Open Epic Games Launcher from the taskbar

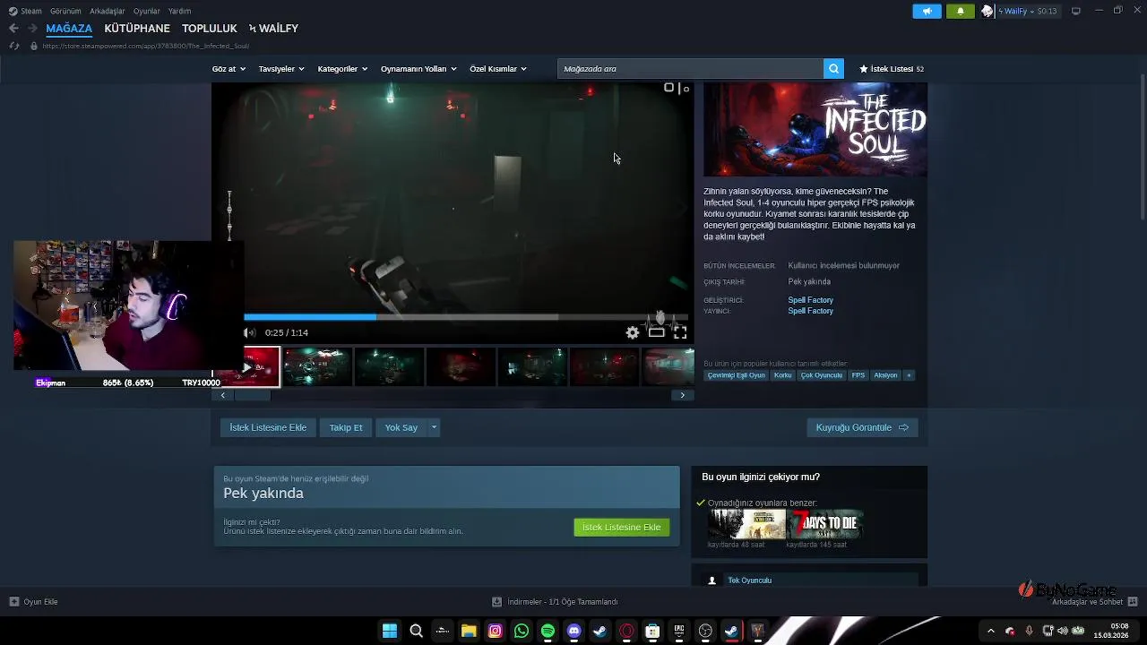tap(679, 631)
